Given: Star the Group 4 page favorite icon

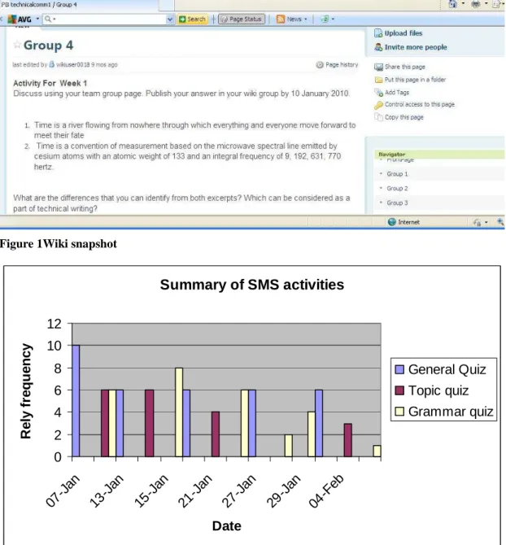Looking at the screenshot, I should 16,45.
